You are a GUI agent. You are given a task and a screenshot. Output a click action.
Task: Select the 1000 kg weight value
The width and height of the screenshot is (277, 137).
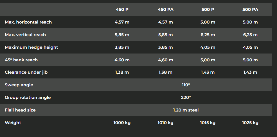[x=122, y=123]
